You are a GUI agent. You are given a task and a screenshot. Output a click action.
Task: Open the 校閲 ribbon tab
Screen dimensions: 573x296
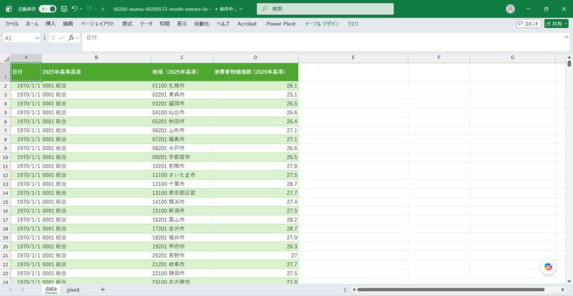[164, 24]
